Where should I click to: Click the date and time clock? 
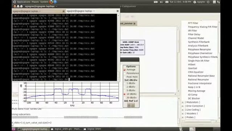[180, 2]
